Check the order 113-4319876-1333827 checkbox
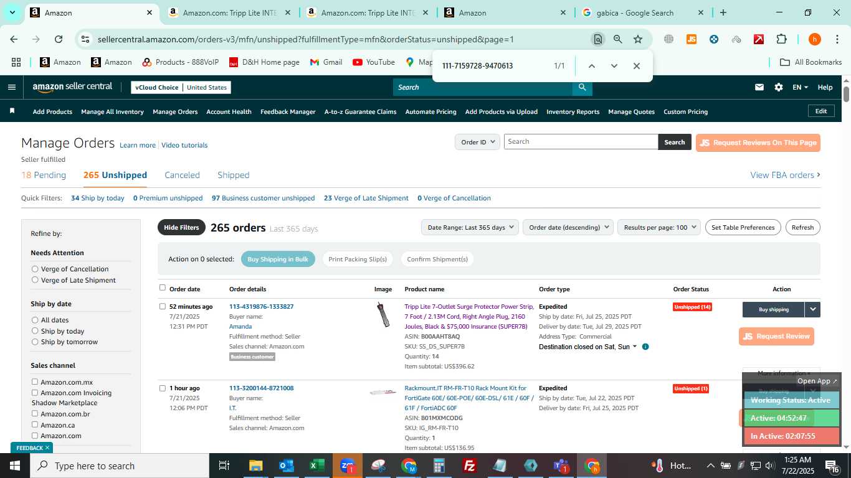This screenshot has height=478, width=851. click(x=163, y=306)
